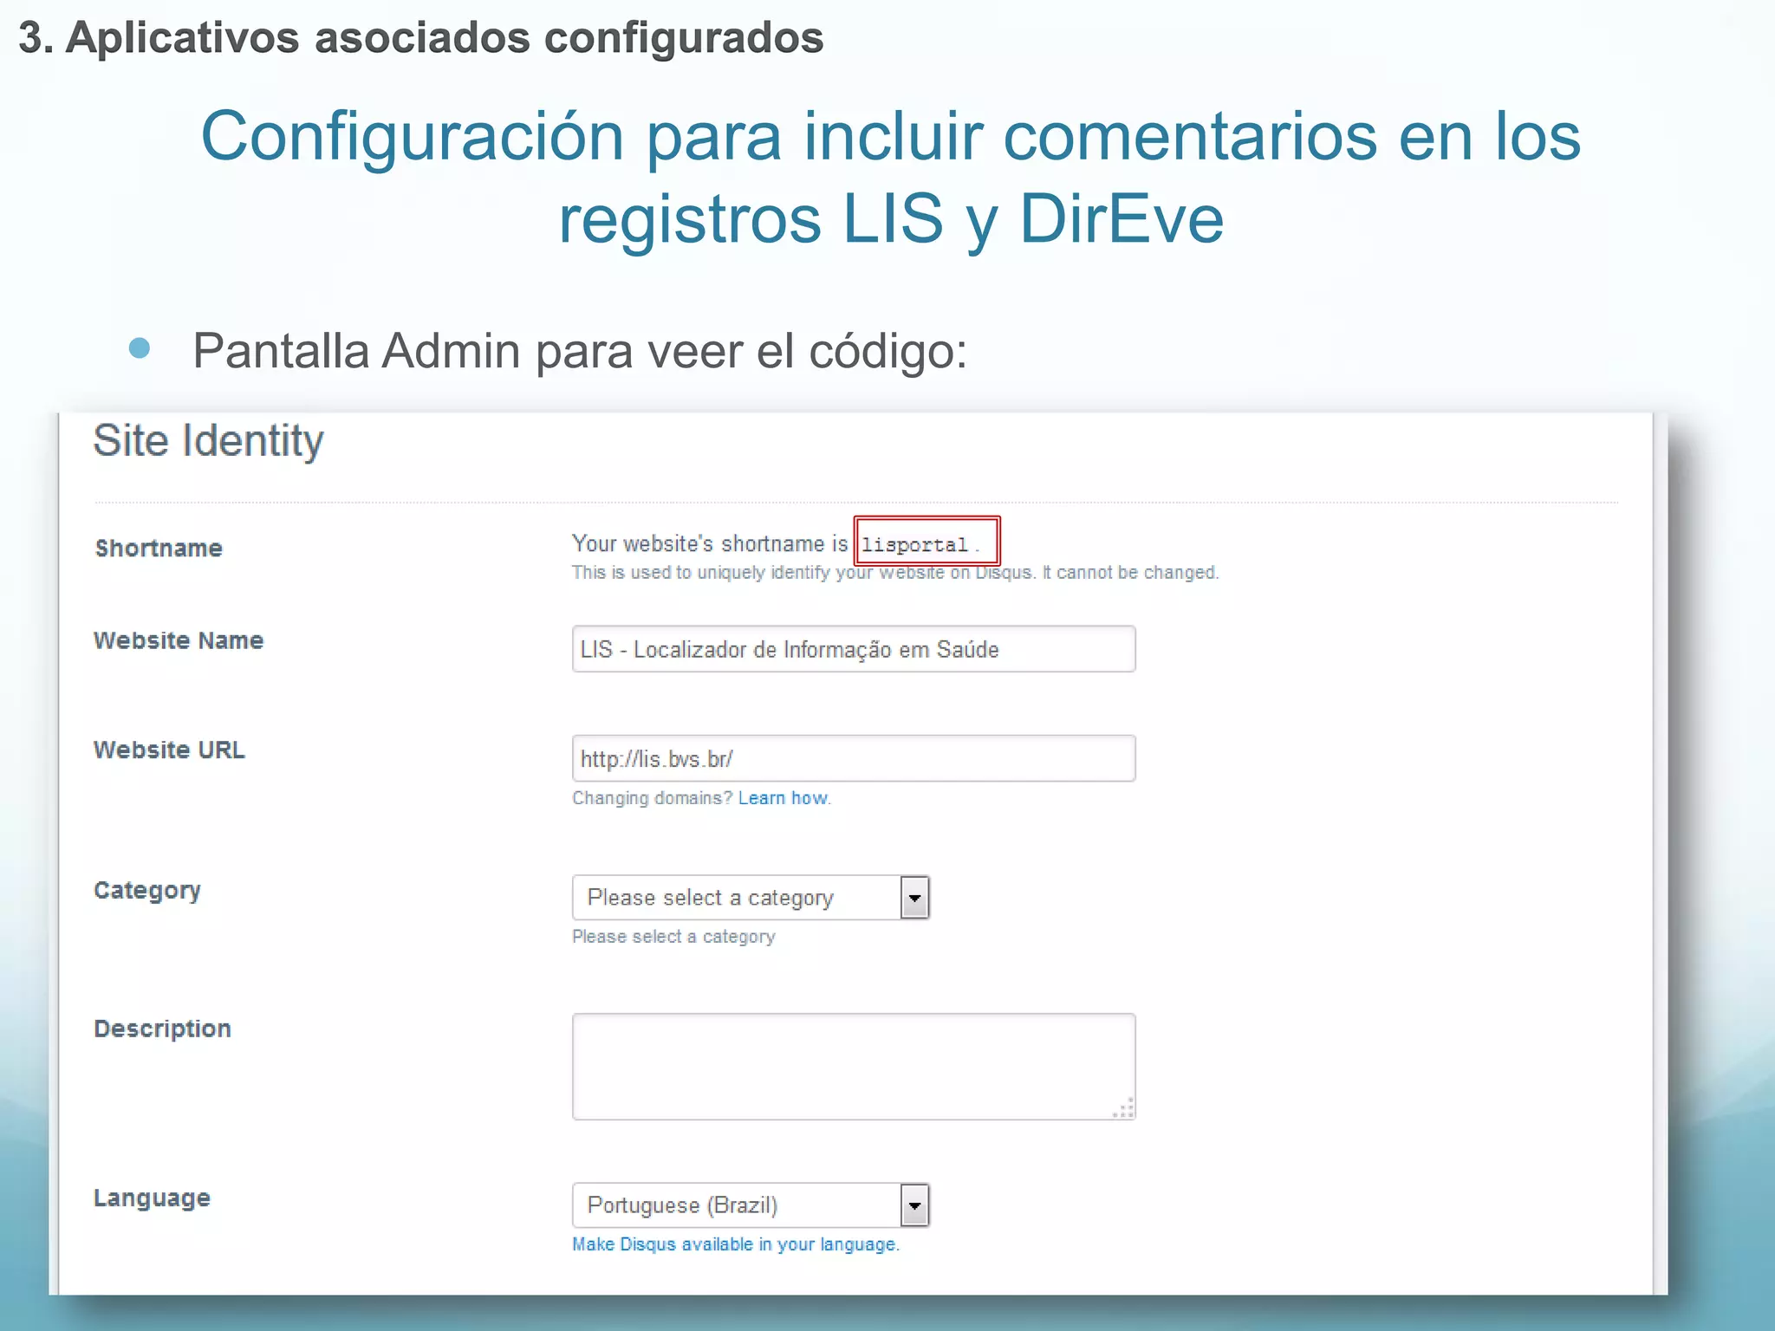Screen dimensions: 1775x1331
Task: Click the 'Changing domains?' text
Action: pos(653,798)
